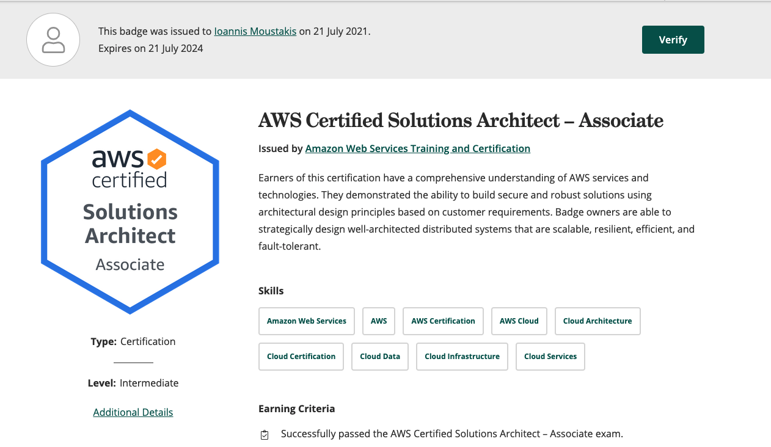Click the 'Expires on 21 July 2024' text
Screen dimensions: 771x447
click(x=151, y=48)
